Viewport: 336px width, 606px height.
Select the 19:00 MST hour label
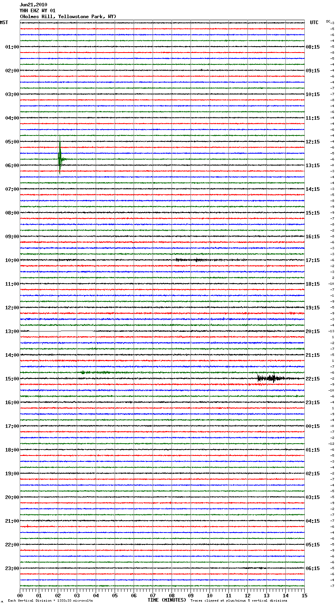pyautogui.click(x=12, y=474)
